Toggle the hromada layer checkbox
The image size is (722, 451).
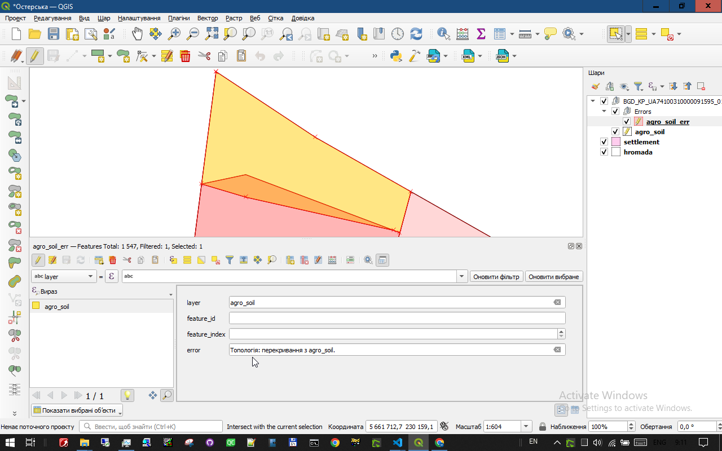pyautogui.click(x=604, y=152)
